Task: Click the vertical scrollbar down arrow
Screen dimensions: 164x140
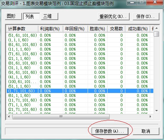Action: click(x=157, y=111)
